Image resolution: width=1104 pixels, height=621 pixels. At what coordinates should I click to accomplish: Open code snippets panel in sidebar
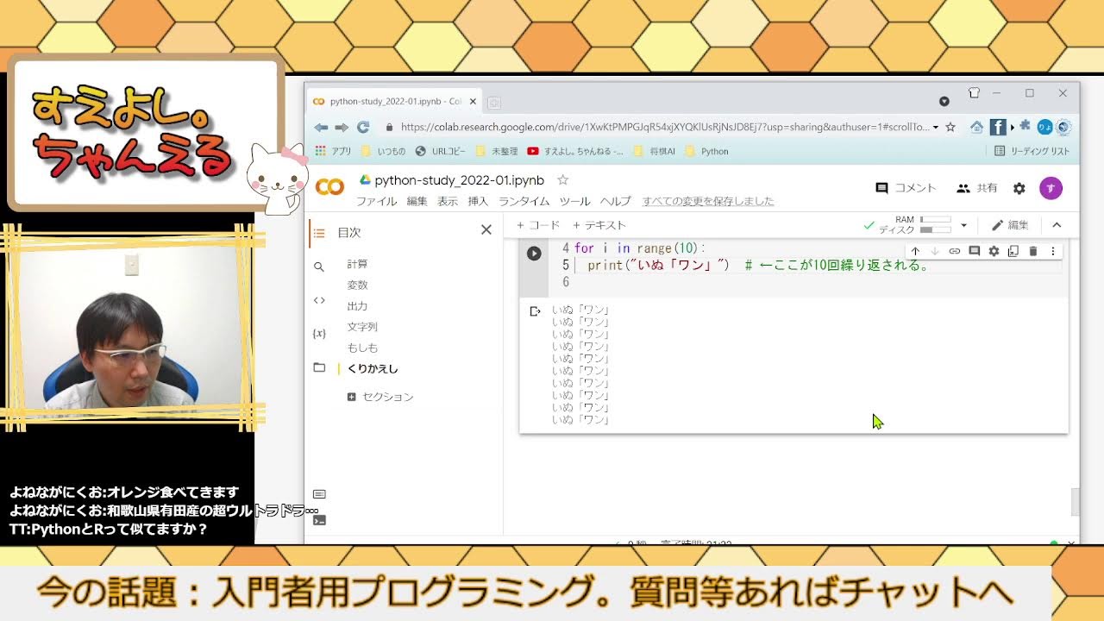[319, 300]
